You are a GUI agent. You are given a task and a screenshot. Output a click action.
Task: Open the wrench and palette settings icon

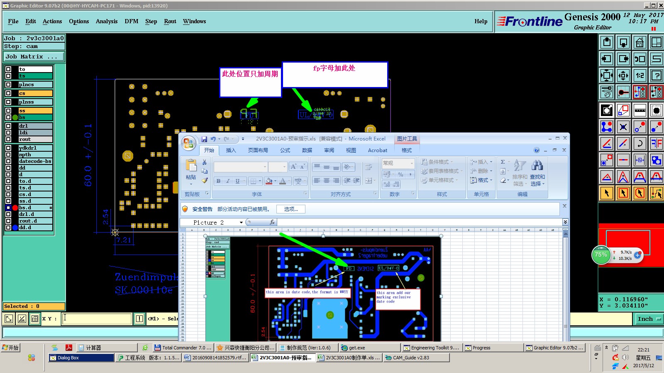(x=607, y=92)
